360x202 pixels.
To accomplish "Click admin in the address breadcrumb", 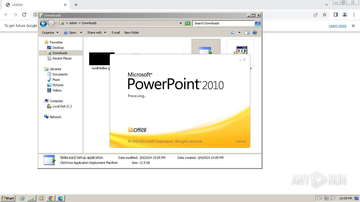I will click(x=73, y=23).
